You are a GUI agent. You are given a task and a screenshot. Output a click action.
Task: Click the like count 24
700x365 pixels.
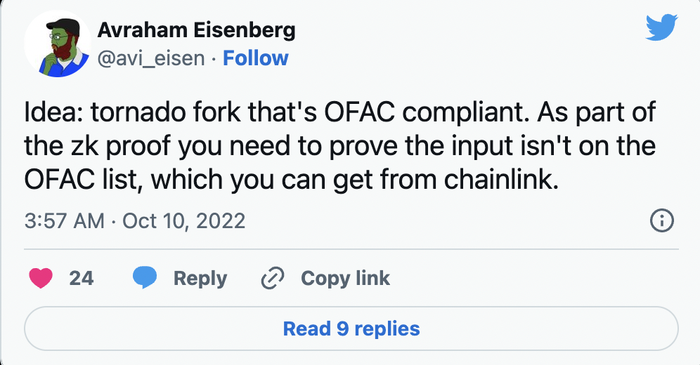pyautogui.click(x=82, y=278)
